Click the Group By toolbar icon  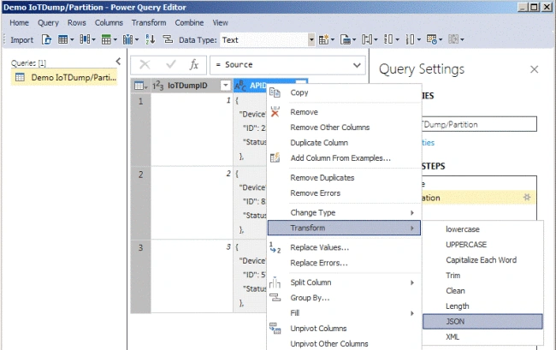pyautogui.click(x=168, y=39)
